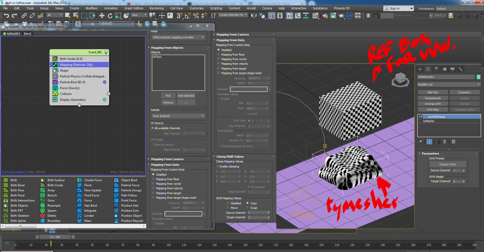
Task: Open the Modifier List dropdown
Action: (449, 85)
